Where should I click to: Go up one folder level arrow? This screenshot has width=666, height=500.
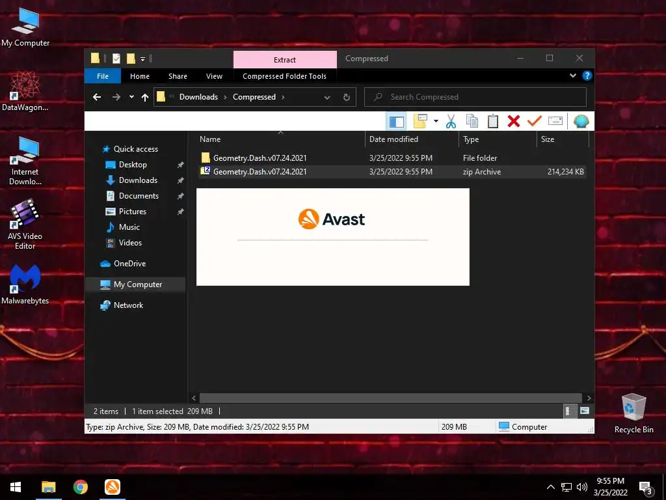coord(145,98)
